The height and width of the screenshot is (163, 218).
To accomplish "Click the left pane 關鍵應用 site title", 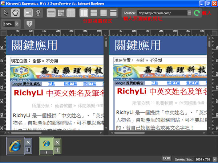I will pos(35,45).
